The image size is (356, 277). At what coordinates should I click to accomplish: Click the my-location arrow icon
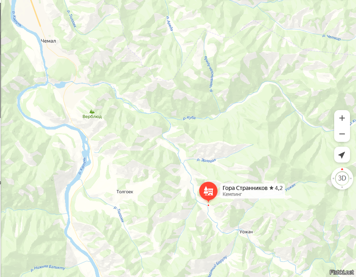342,155
